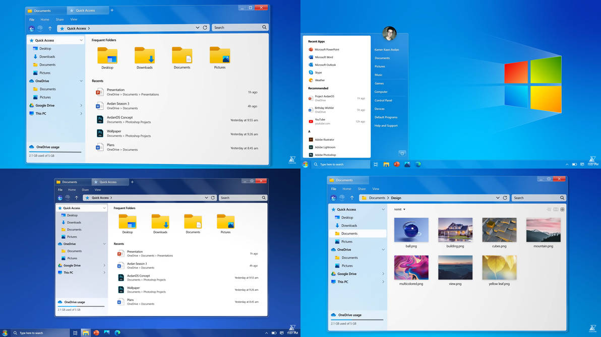Open View menu in bottom-left Explorer window
601x337 pixels.
pos(98,190)
